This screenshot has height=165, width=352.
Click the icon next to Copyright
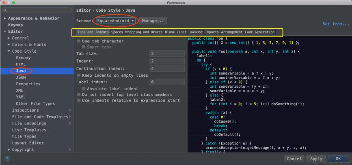coord(70,150)
